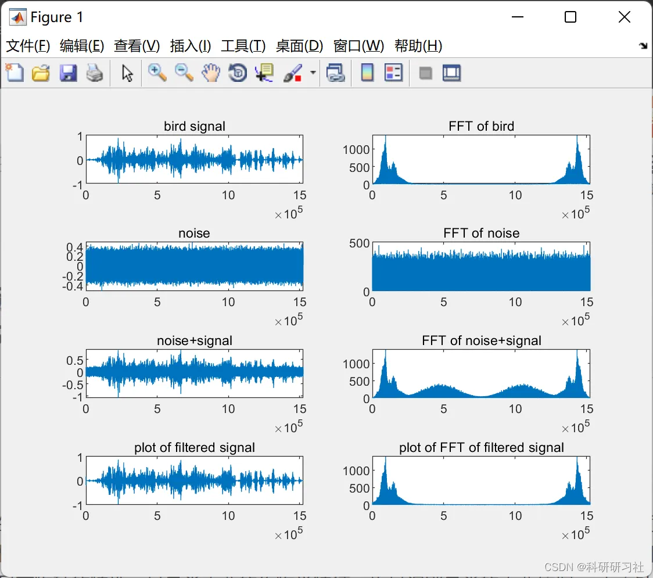Screen dimensions: 653x578
Task: Open a file with the folder icon
Action: (41, 73)
